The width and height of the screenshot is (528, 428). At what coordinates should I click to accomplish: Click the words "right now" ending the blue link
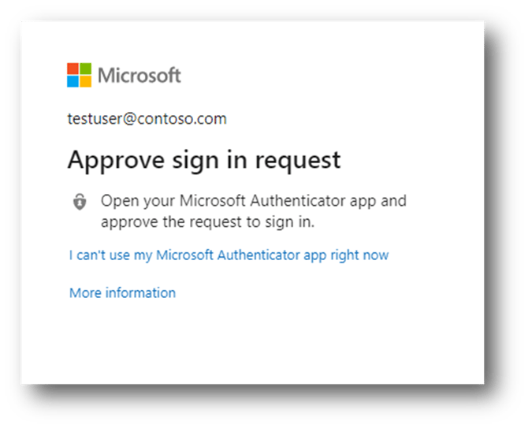pos(363,255)
